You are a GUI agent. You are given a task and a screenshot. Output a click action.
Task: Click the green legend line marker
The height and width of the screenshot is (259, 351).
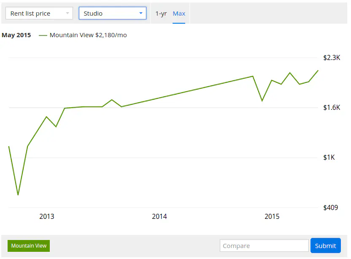click(43, 35)
